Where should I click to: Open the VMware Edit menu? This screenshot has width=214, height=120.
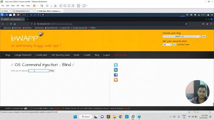click(7, 6)
